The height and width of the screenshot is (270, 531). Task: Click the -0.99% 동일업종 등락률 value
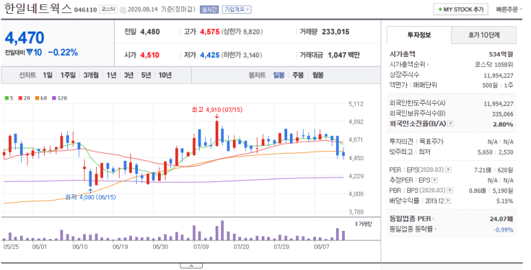[504, 229]
